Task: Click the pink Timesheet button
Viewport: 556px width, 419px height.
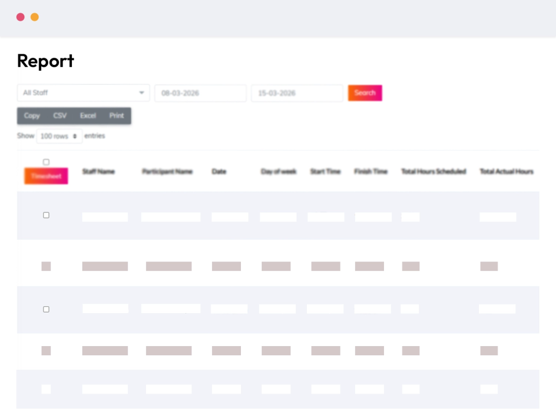Action: (45, 175)
